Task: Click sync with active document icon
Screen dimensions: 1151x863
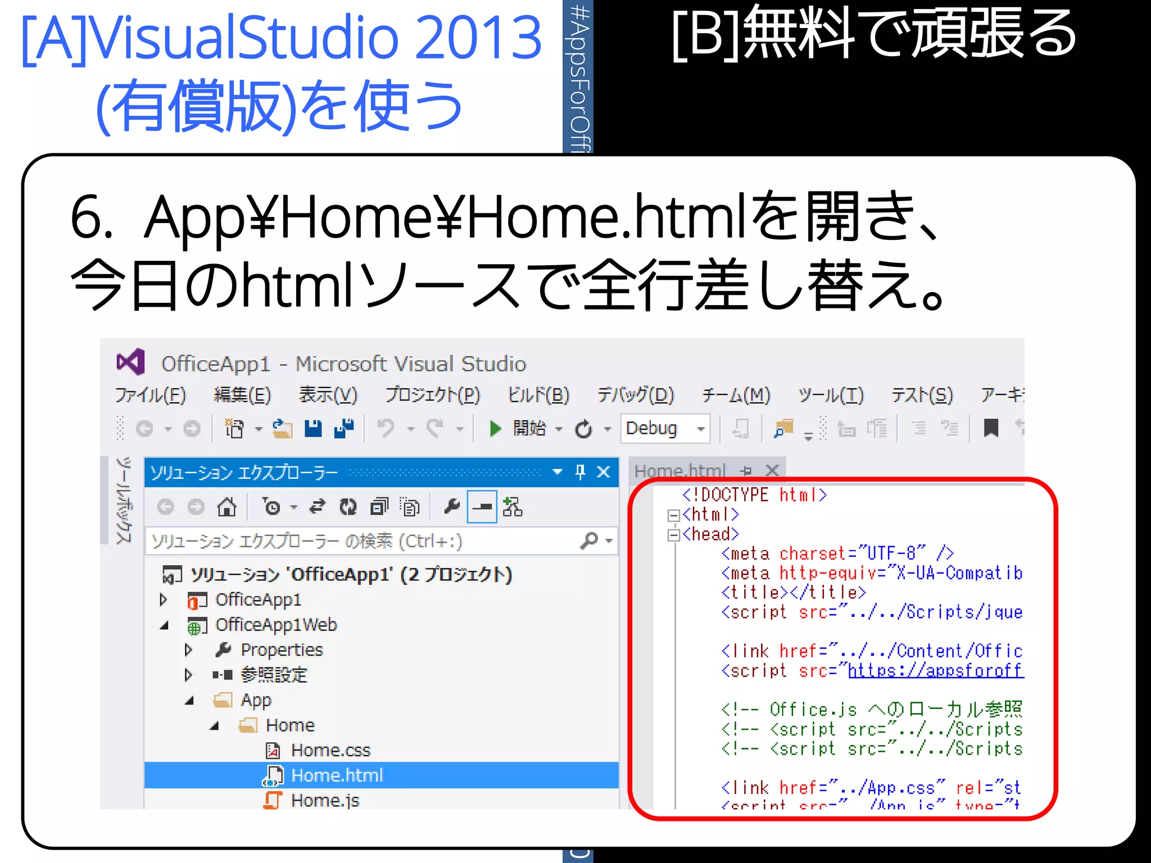Action: pyautogui.click(x=318, y=507)
